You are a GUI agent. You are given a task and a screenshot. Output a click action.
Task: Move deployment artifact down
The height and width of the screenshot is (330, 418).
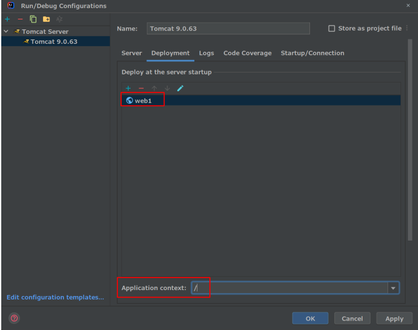click(x=167, y=88)
